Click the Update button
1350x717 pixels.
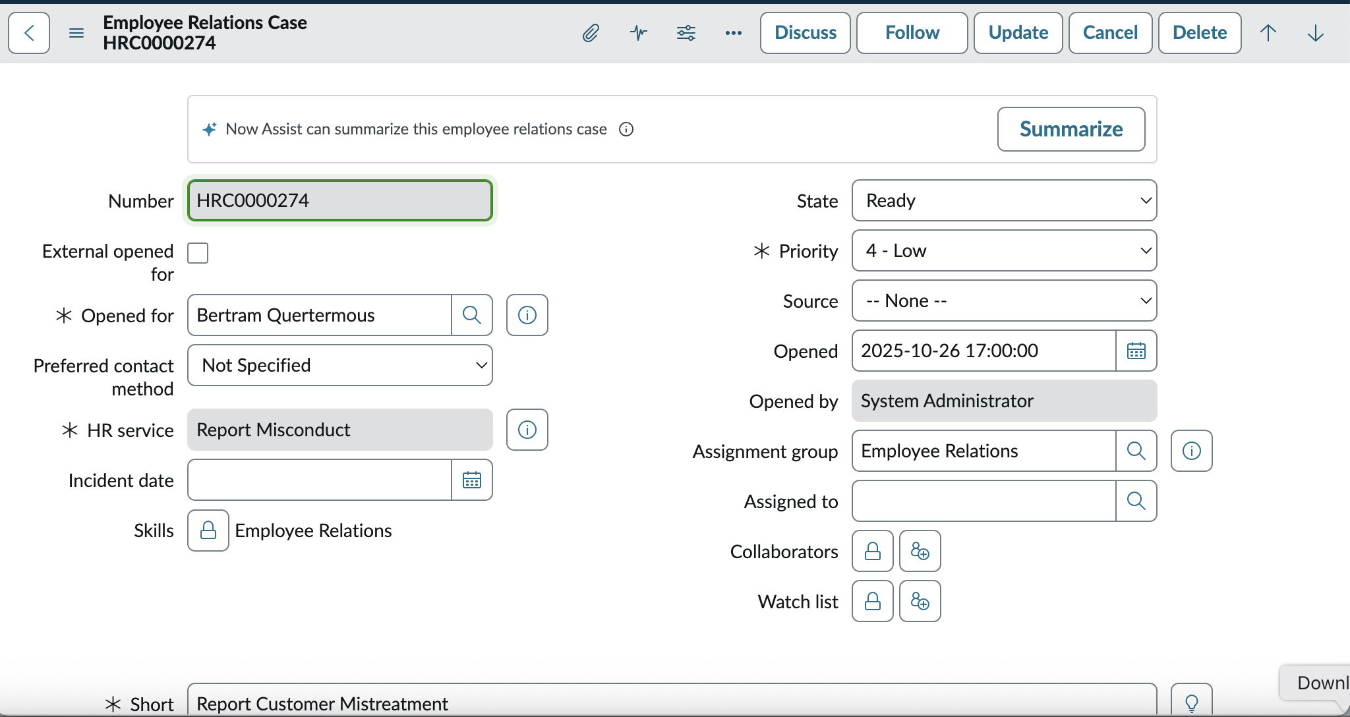click(x=1018, y=33)
